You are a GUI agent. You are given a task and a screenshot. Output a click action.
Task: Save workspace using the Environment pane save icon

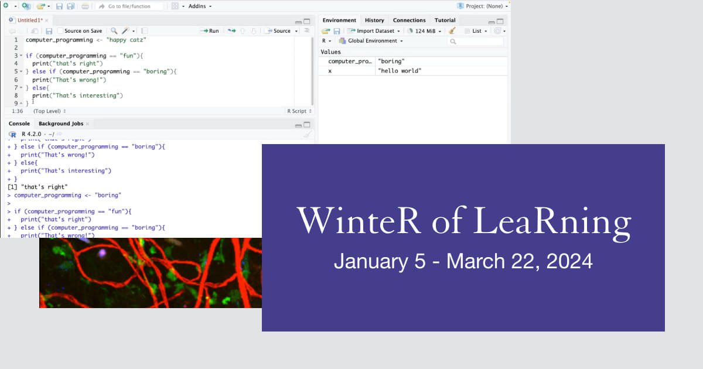tap(336, 30)
